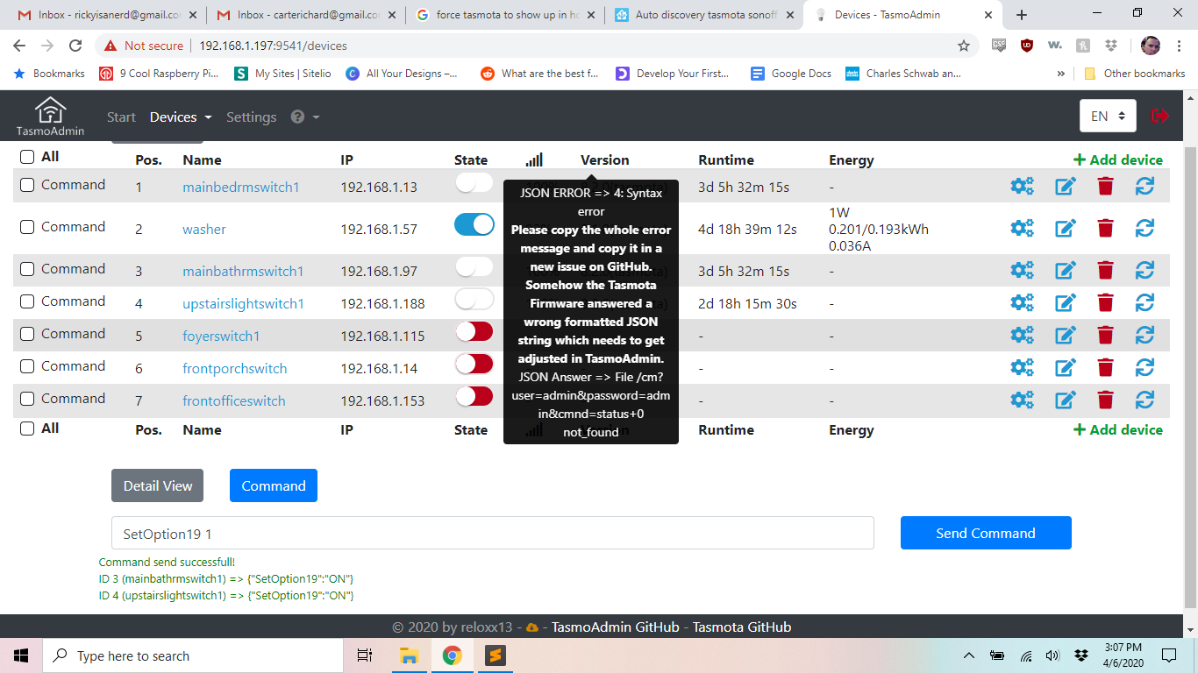Open the Devices dropdown menu
The height and width of the screenshot is (673, 1198).
click(180, 117)
